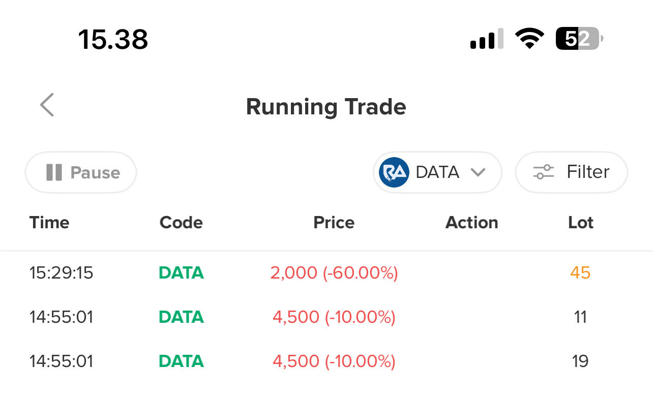Screen dimensions: 653x397
Task: Expand the DATA stock dropdown chevron
Action: 478,172
